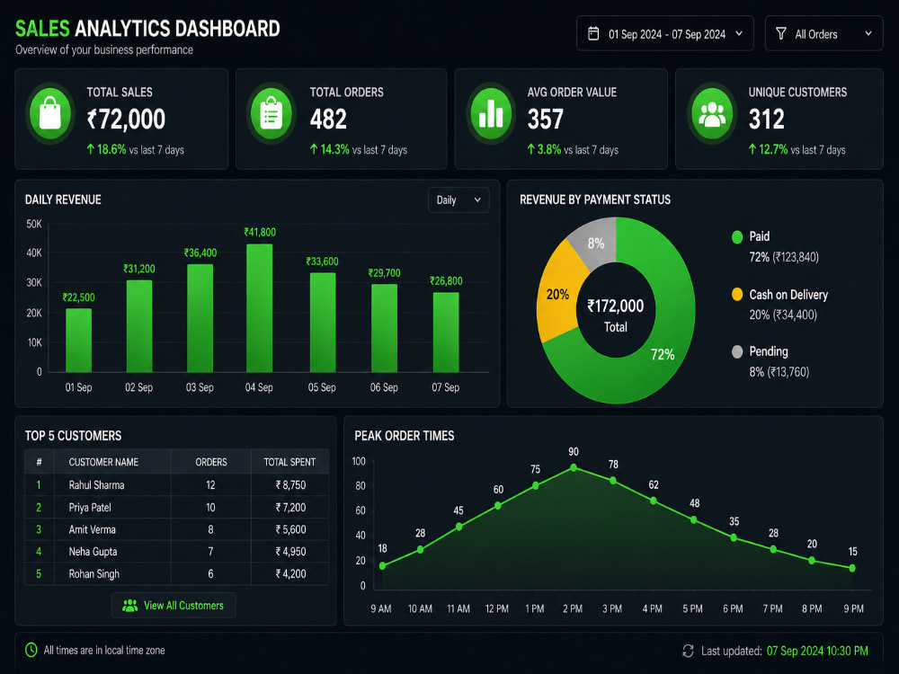The image size is (899, 674).
Task: Click the 5 PM data point 48
Action: (694, 519)
